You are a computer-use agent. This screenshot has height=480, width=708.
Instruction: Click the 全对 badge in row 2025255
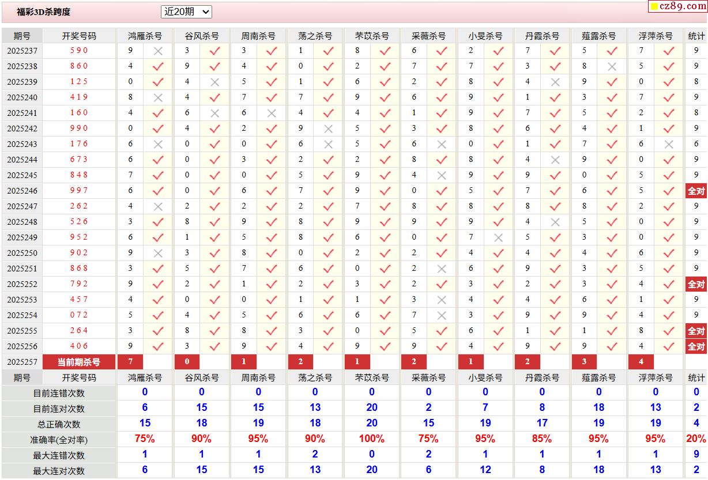tap(696, 331)
